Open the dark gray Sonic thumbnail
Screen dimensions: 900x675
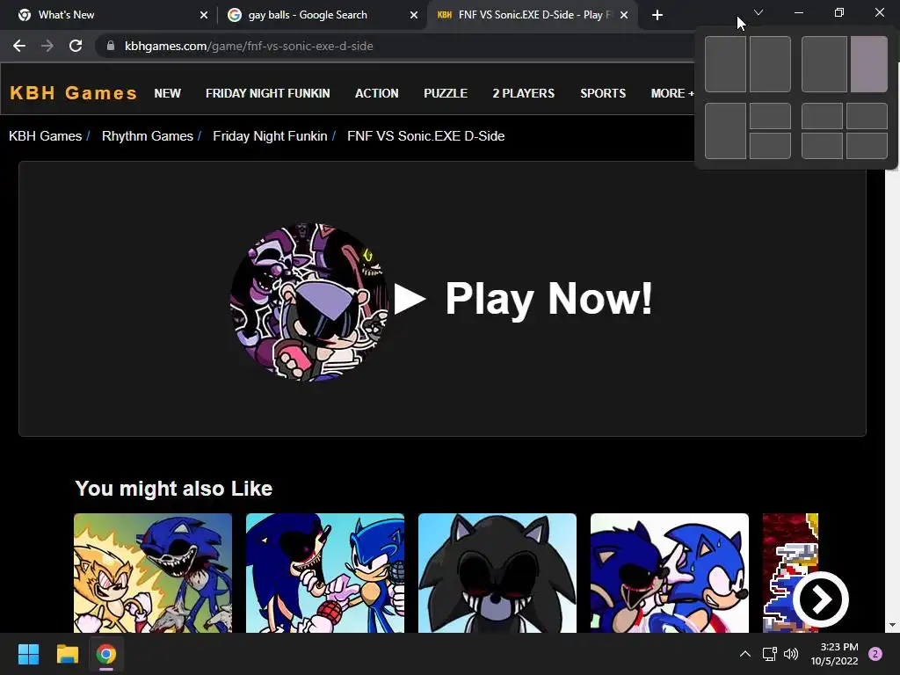(497, 573)
